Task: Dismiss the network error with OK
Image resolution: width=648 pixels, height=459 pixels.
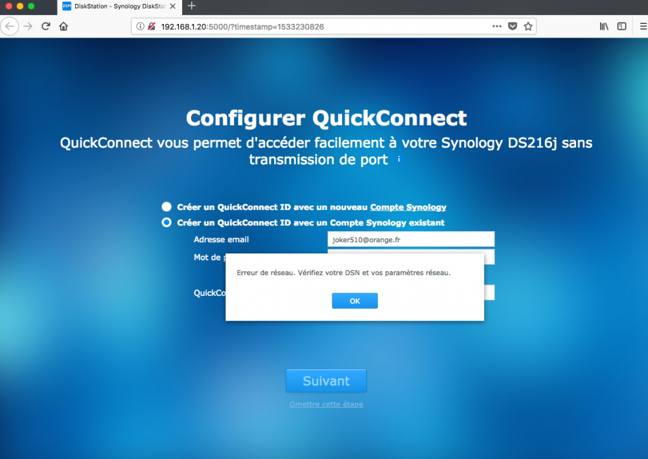Action: pos(354,301)
